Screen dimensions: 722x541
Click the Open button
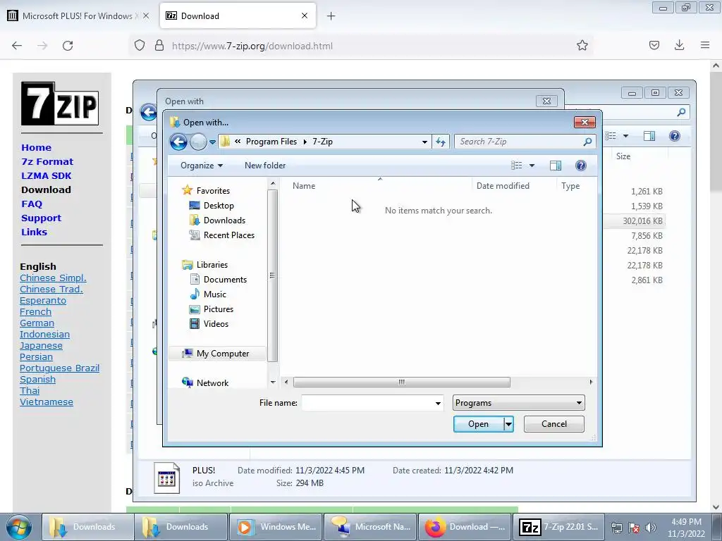[x=479, y=424]
